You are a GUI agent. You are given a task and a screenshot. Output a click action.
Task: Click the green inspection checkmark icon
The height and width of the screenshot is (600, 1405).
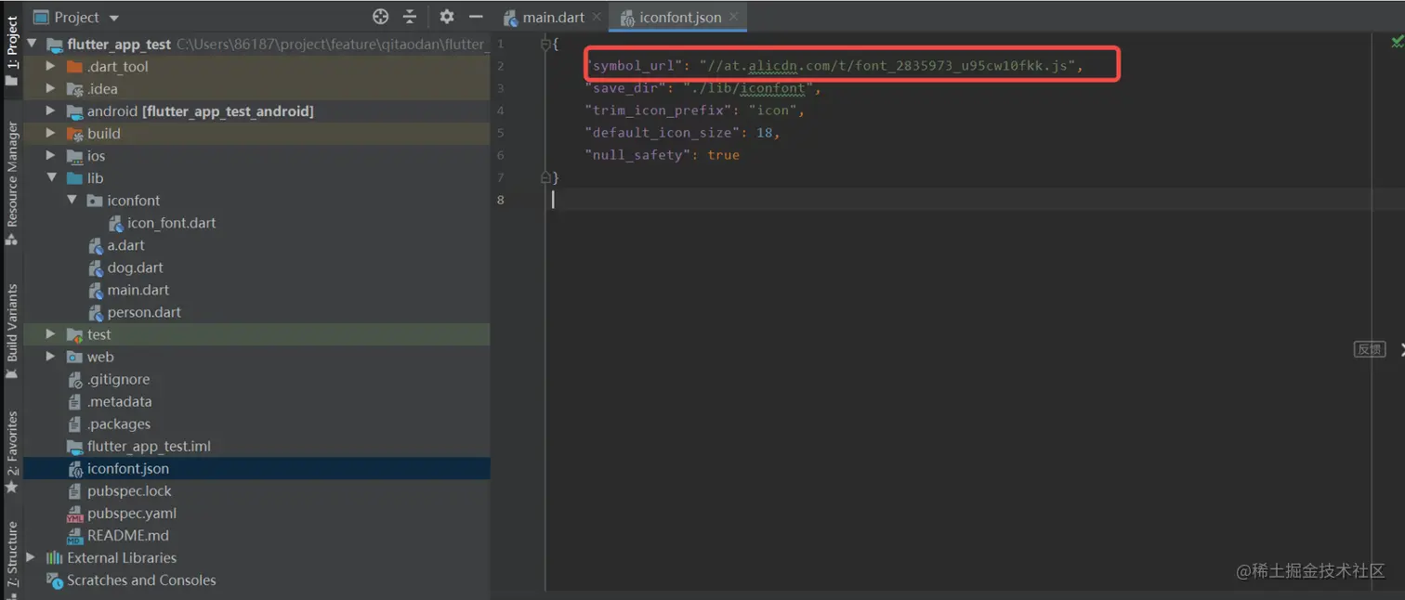click(x=1397, y=42)
